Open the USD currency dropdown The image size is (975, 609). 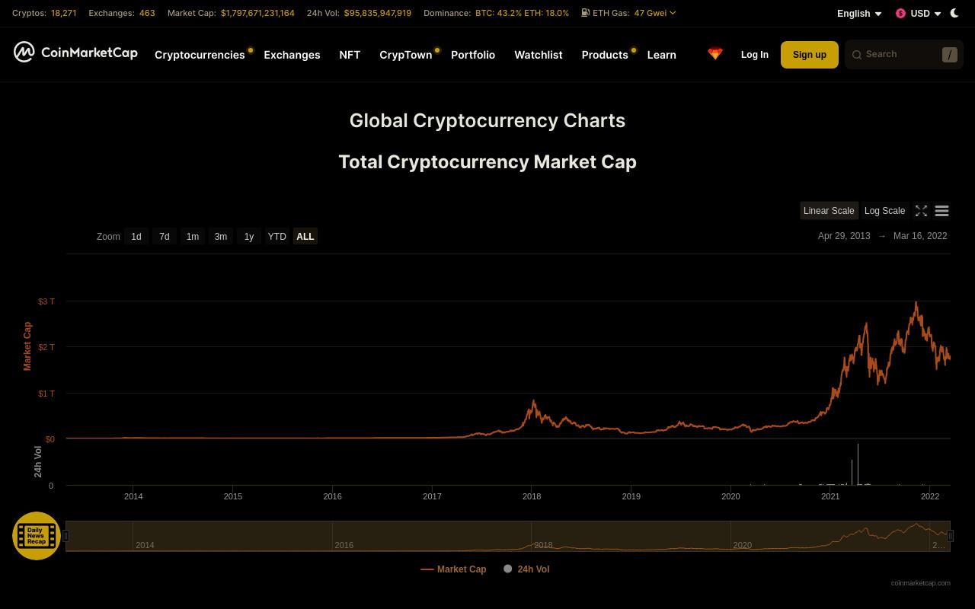tap(918, 14)
